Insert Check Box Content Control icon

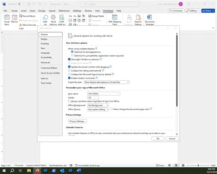point(70,20)
